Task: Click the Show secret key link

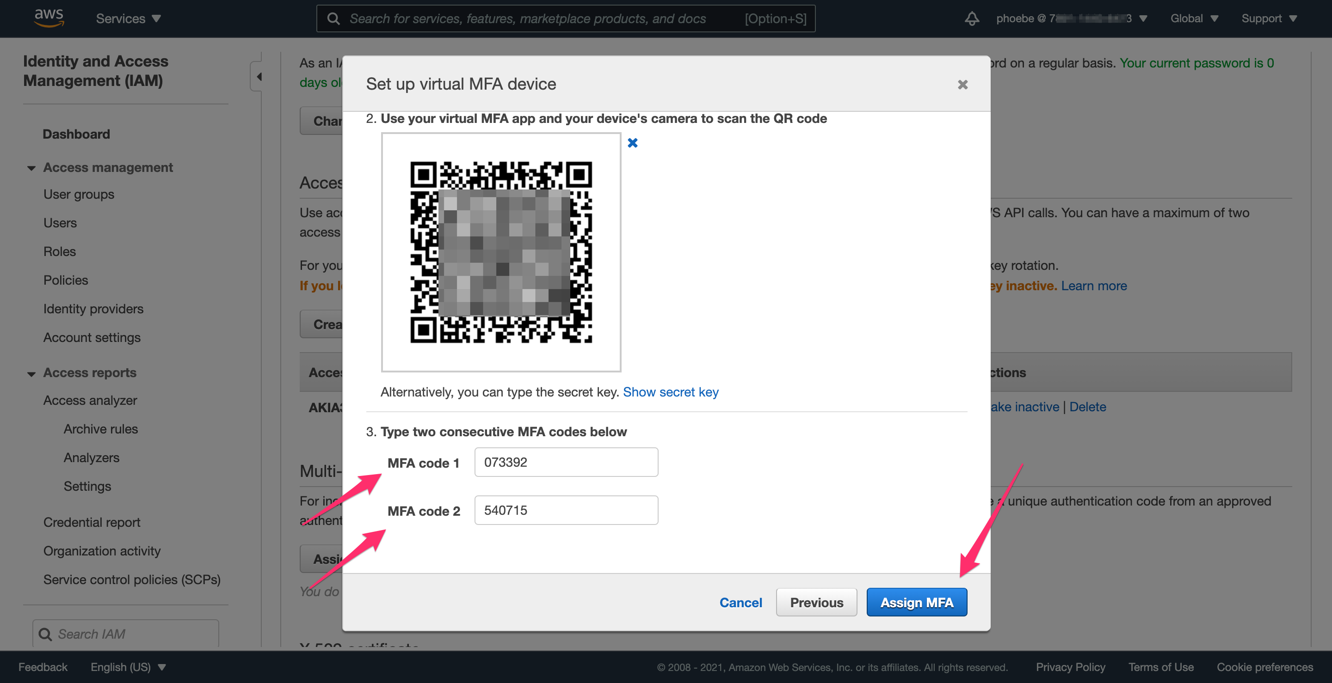Action: point(671,392)
